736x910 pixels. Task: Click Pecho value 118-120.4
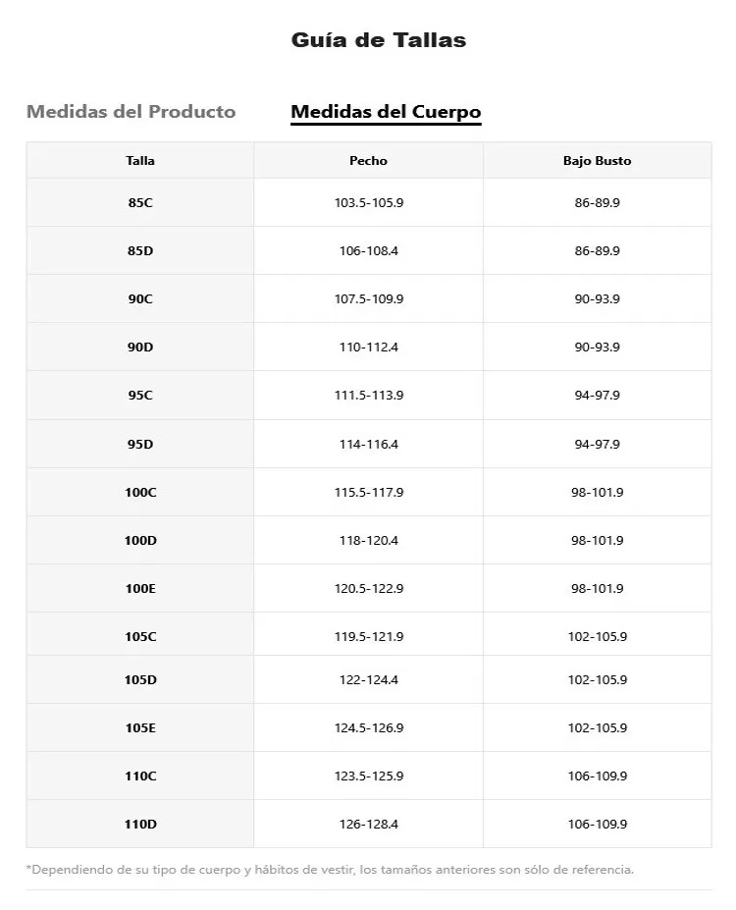pyautogui.click(x=368, y=540)
